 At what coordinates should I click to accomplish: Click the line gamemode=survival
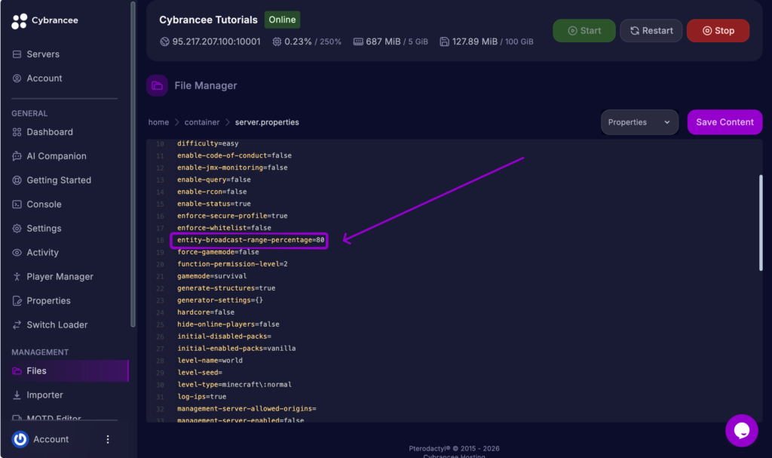pyautogui.click(x=212, y=276)
